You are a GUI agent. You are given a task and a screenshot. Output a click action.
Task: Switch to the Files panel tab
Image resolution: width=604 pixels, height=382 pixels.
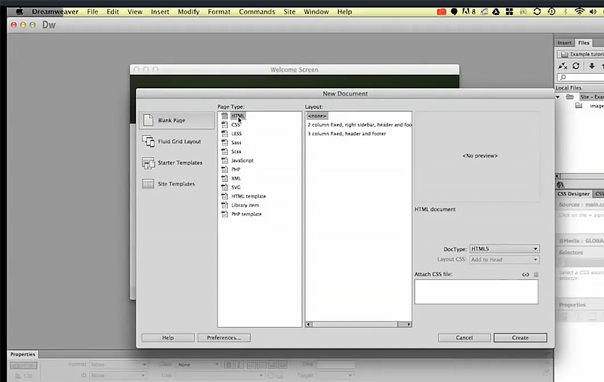point(584,43)
